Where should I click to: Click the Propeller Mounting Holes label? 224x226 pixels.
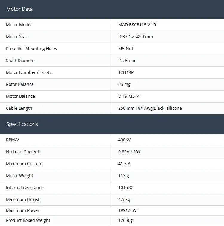tap(31, 49)
